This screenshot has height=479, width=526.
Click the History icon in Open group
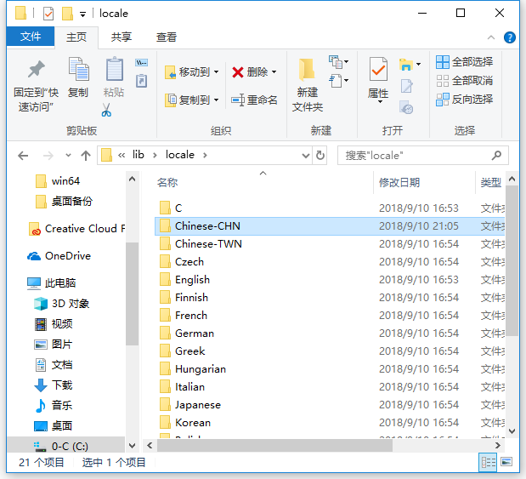[406, 107]
